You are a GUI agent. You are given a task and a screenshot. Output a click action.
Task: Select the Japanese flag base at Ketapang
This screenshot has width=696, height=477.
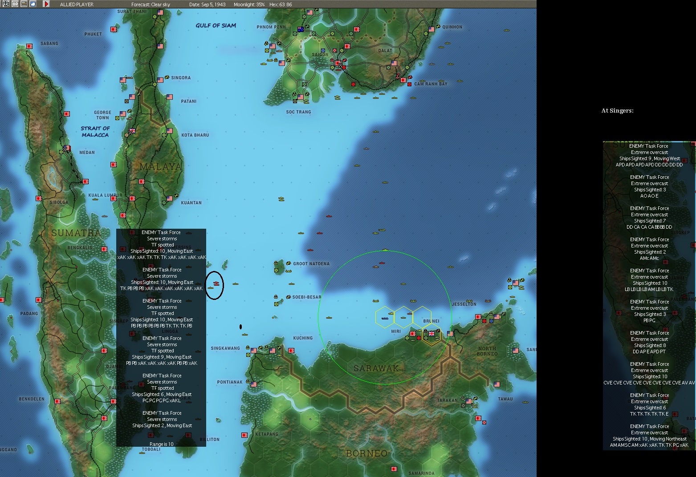244,435
